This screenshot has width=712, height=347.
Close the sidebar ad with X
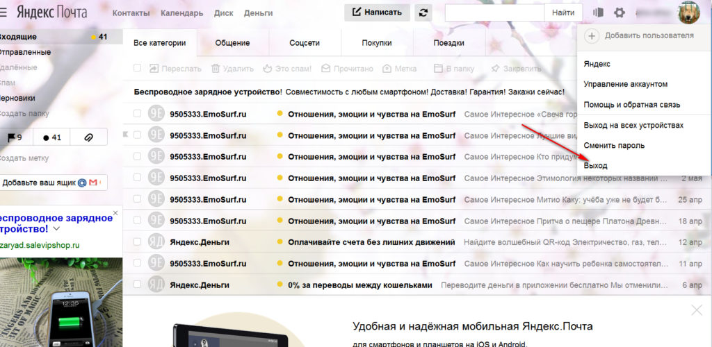pos(115,212)
